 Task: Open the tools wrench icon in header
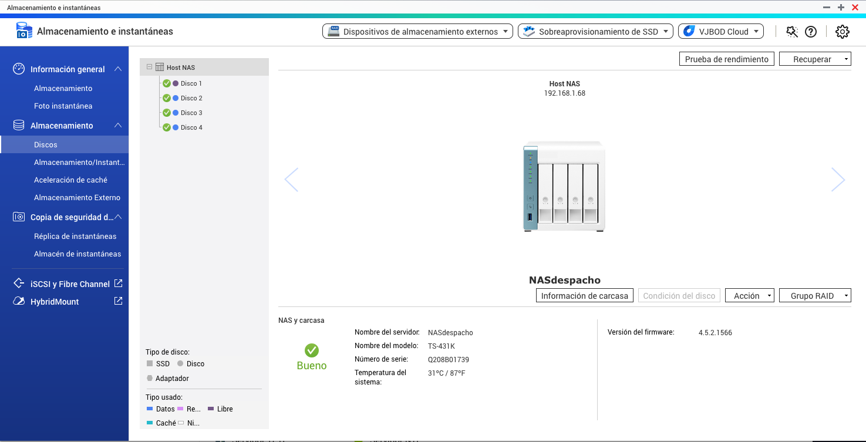click(792, 32)
